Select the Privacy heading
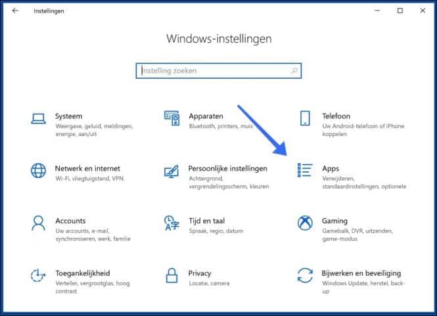This screenshot has width=437, height=316. 200,274
